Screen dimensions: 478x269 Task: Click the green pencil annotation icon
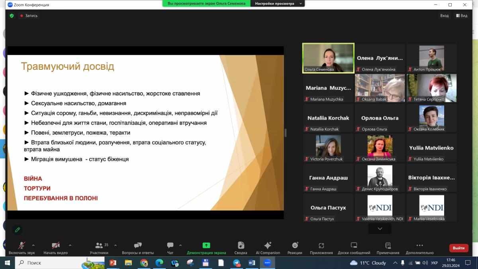point(17,230)
